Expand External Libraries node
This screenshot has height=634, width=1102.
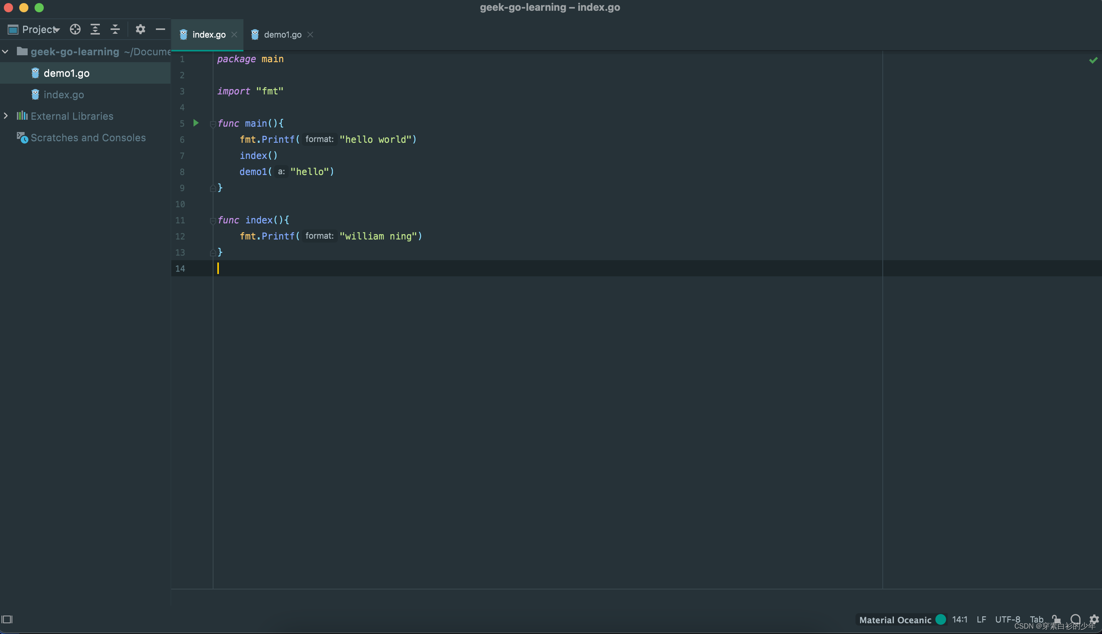coord(6,116)
